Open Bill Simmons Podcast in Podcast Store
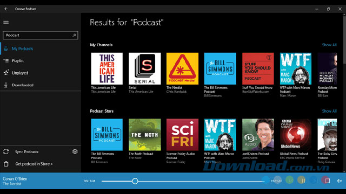The width and height of the screenshot is (346, 194). click(x=107, y=135)
